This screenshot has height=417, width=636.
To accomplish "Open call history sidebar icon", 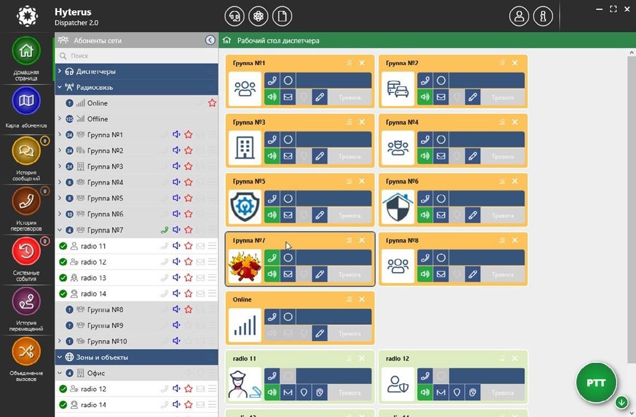I will pyautogui.click(x=26, y=201).
